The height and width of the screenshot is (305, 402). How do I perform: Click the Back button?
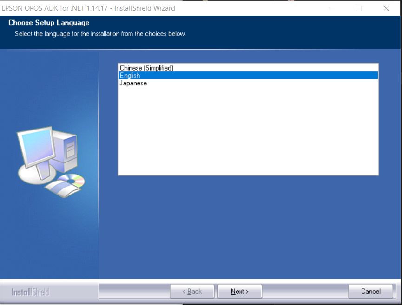pos(192,291)
